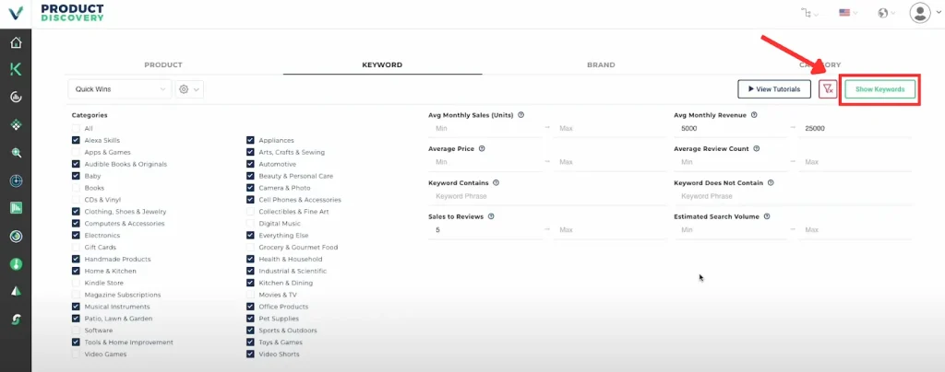
Task: Focus the Avg Monthly Sales Min field
Action: pyautogui.click(x=485, y=129)
